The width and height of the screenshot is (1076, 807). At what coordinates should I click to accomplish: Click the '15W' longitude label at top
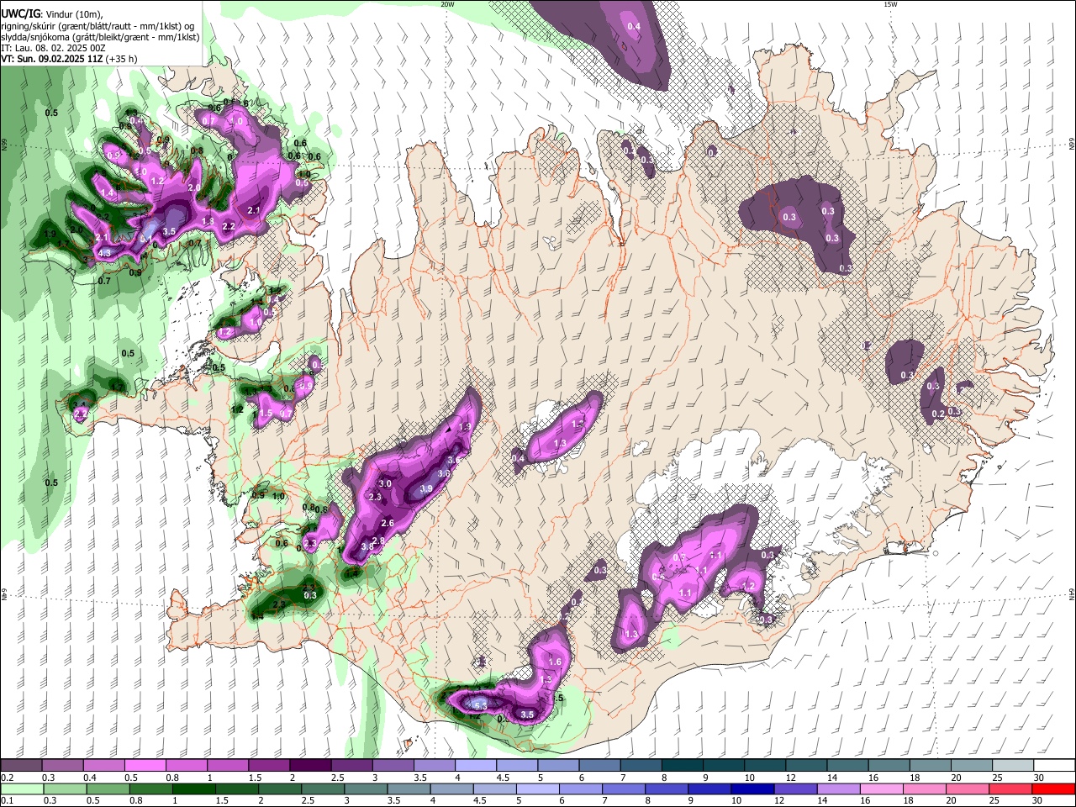[x=890, y=4]
